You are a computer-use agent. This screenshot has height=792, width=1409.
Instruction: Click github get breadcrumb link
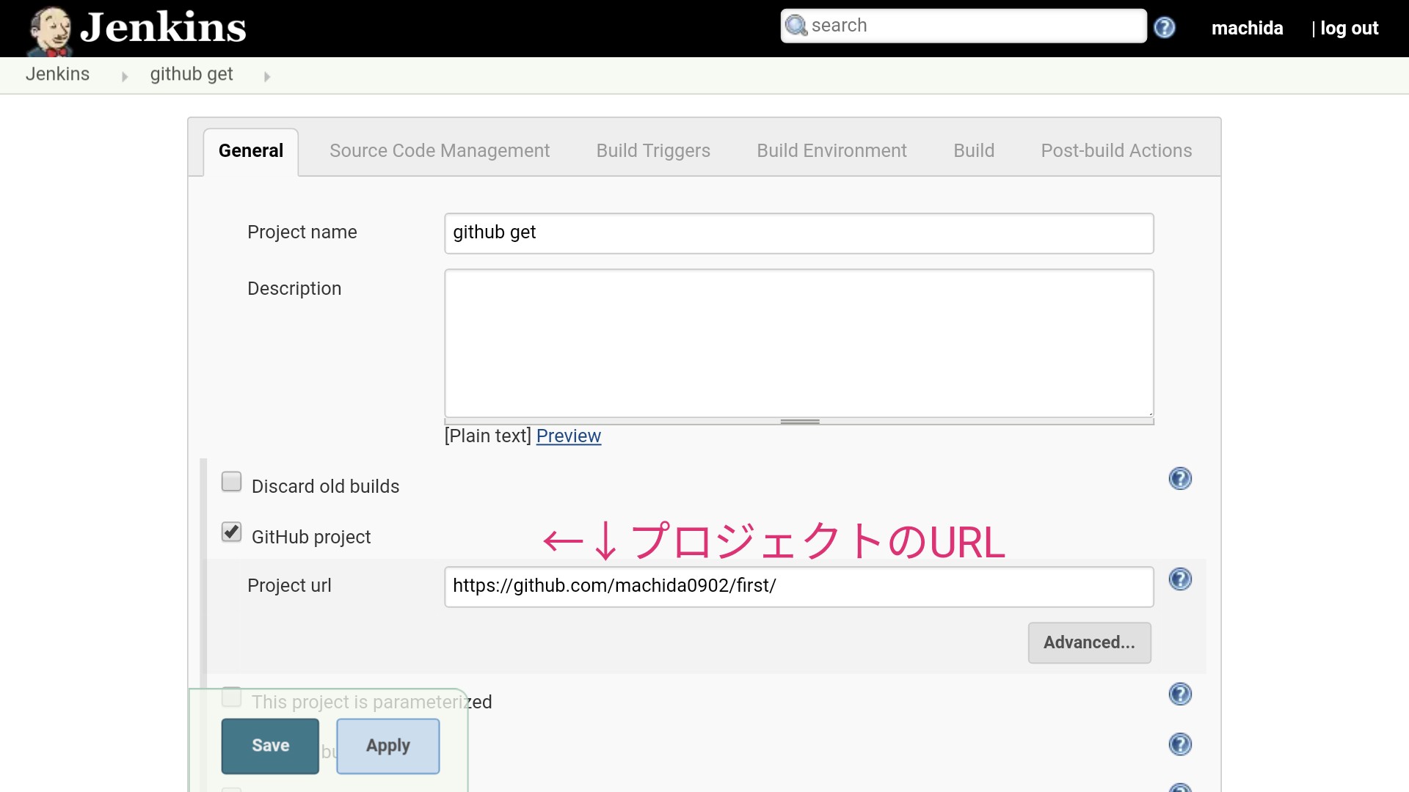coord(192,74)
